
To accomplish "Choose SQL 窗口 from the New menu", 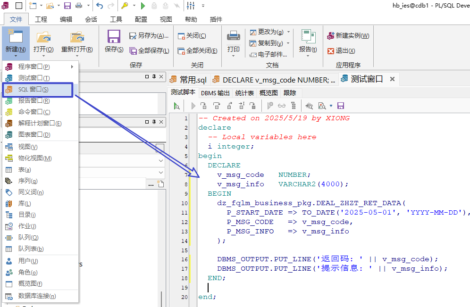I will [37, 90].
